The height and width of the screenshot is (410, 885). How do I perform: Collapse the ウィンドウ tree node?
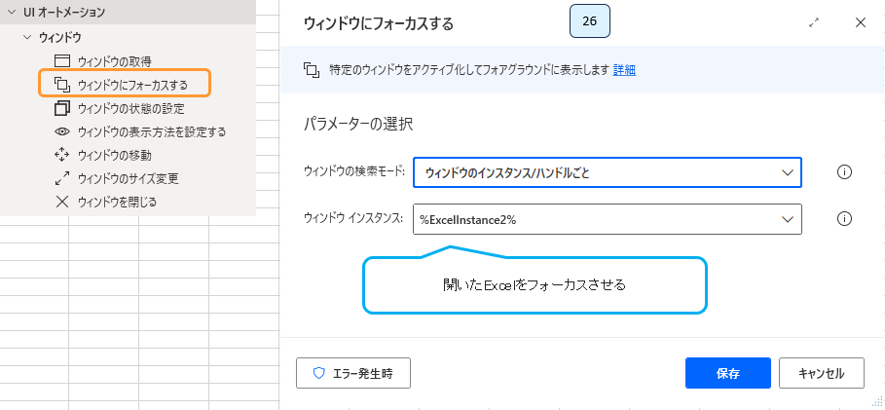click(26, 38)
